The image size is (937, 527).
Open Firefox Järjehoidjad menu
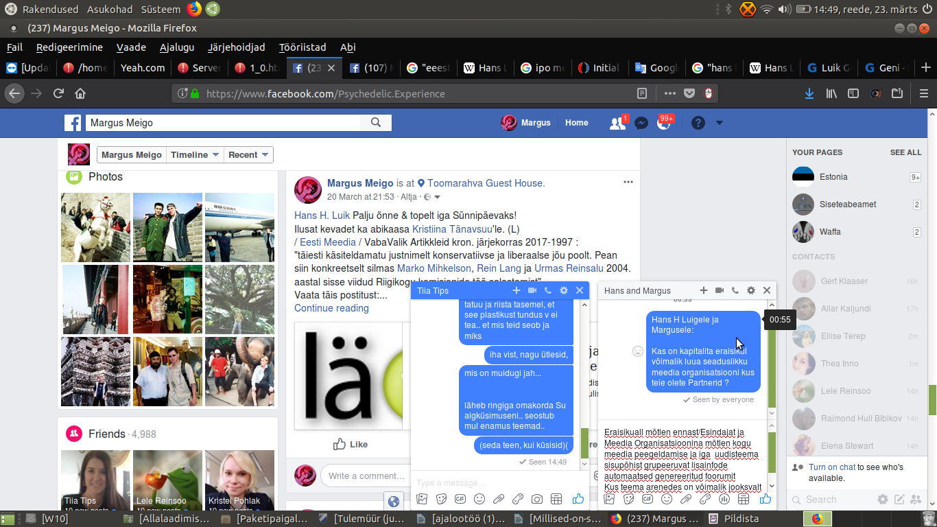pos(237,47)
